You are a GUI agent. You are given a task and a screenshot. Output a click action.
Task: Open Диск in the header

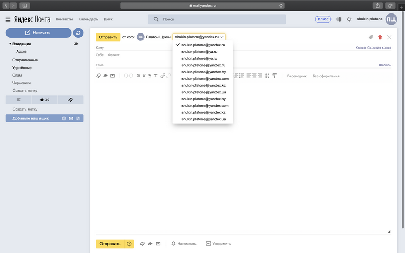pyautogui.click(x=108, y=19)
